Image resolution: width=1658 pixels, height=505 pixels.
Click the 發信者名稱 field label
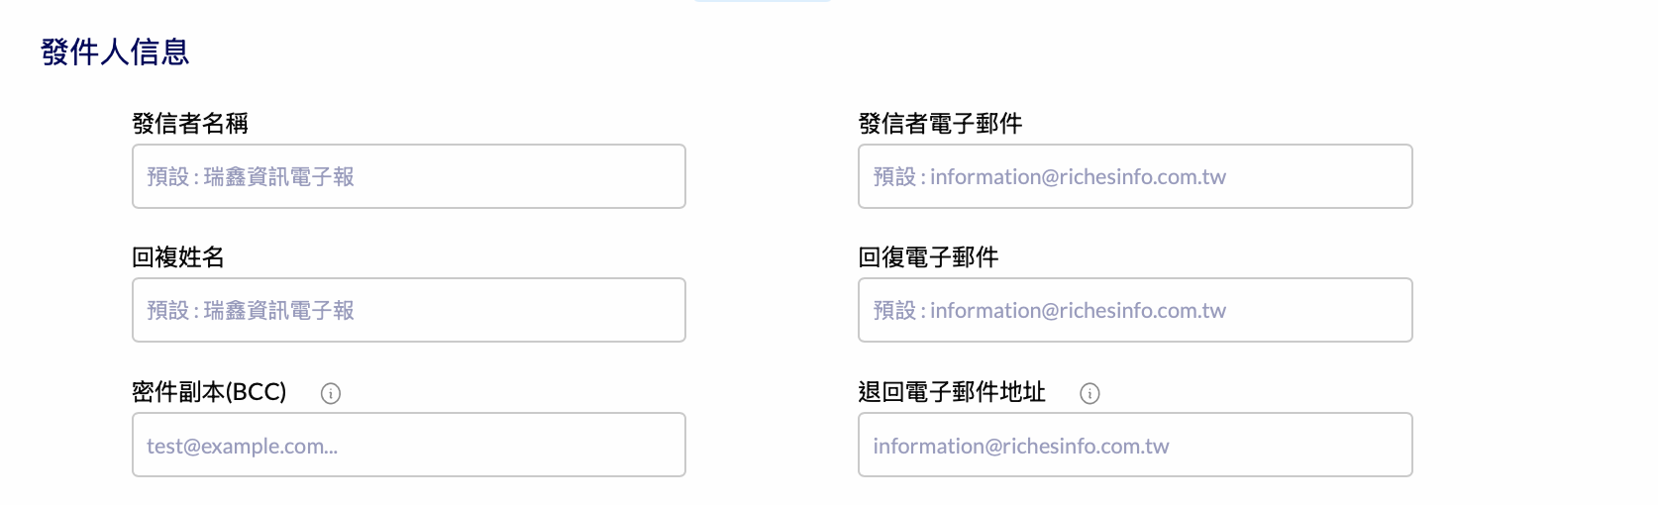pos(190,124)
